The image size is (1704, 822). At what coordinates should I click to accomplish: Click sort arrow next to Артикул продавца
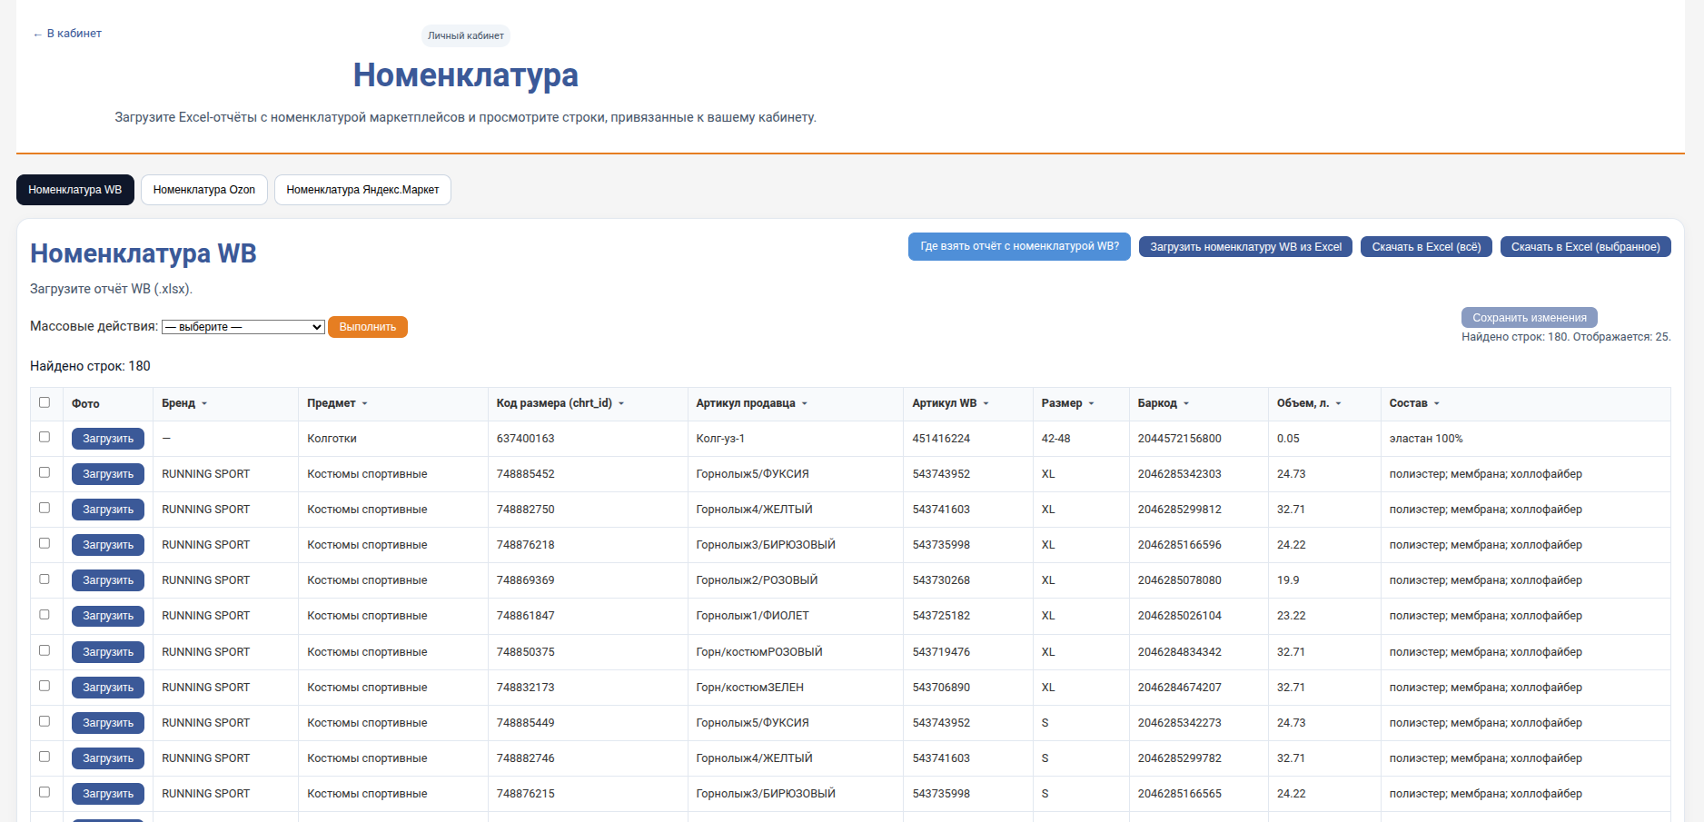click(805, 403)
